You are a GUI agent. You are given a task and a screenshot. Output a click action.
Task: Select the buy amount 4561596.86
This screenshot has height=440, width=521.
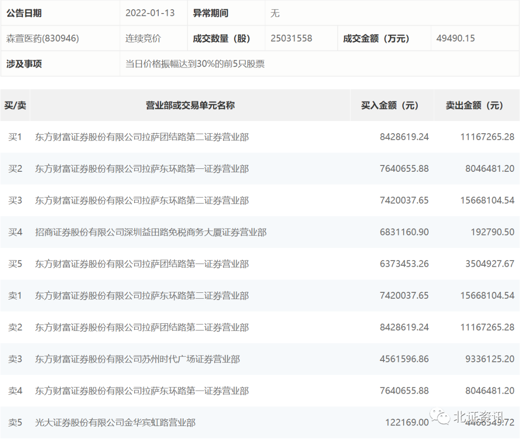pyautogui.click(x=404, y=359)
